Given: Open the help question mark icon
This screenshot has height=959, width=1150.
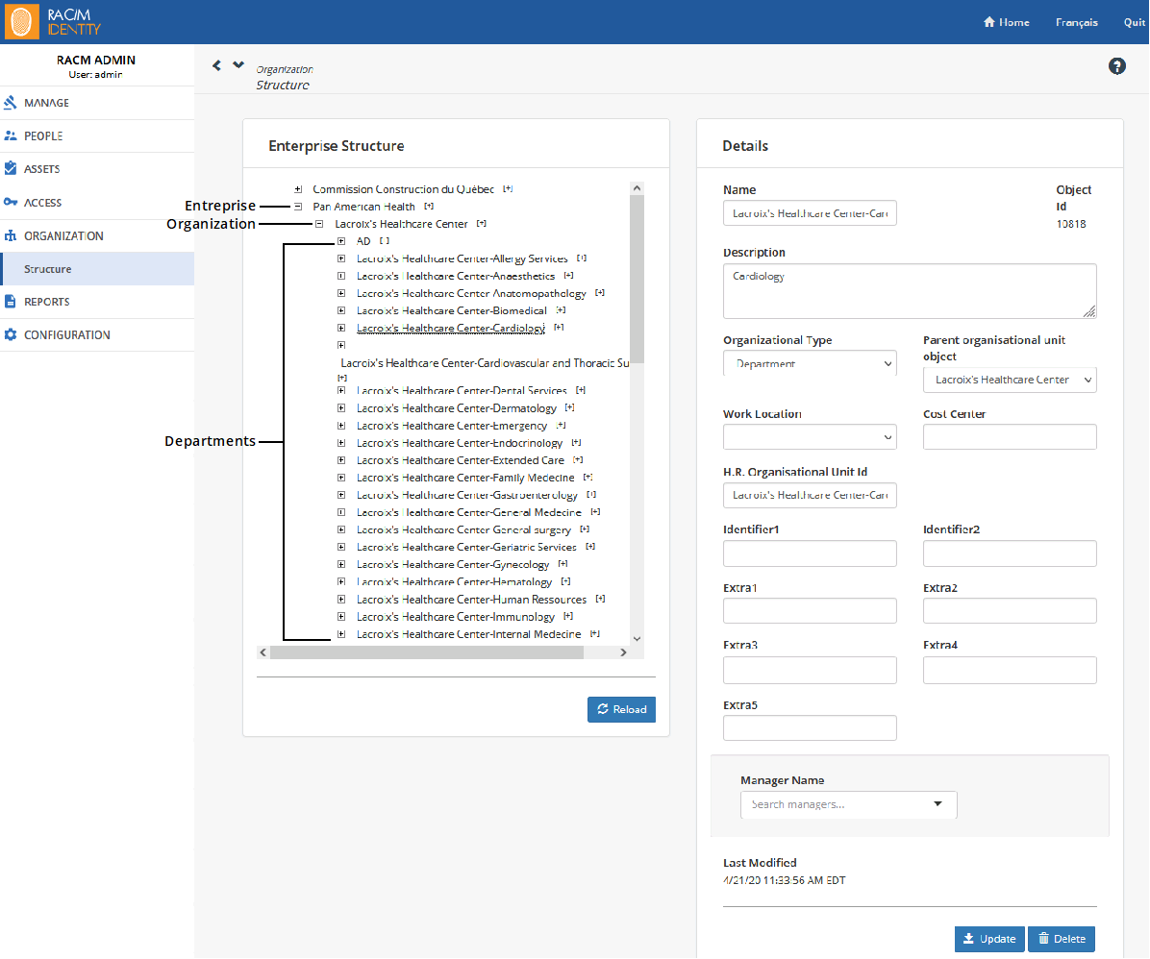Looking at the screenshot, I should (1116, 66).
